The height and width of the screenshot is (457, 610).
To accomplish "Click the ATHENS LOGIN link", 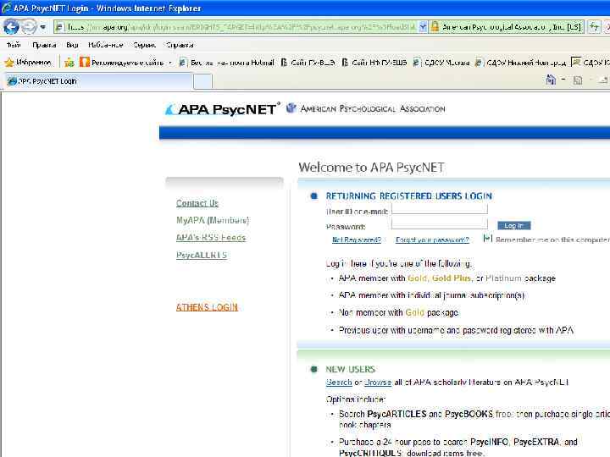I will coord(207,307).
